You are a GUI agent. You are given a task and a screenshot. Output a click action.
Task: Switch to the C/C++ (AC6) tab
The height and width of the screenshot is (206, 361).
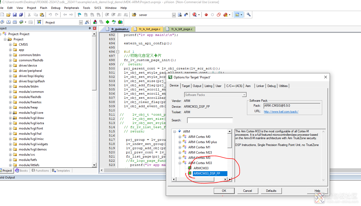234,86
